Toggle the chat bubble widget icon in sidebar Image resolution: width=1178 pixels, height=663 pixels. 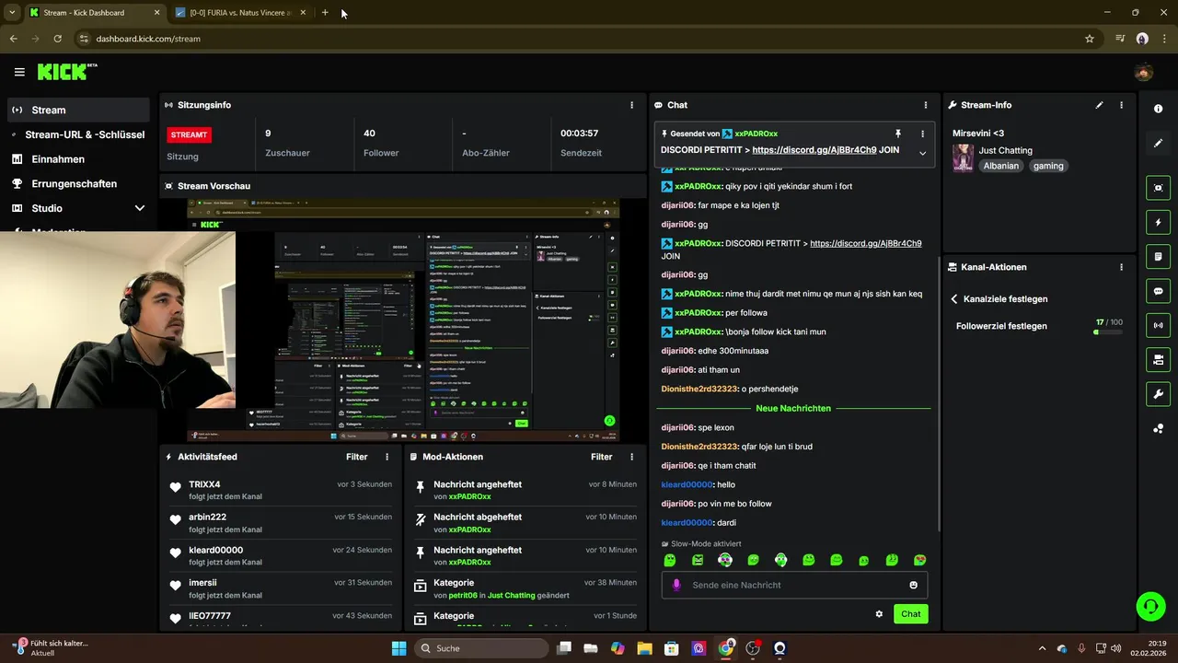tap(1159, 291)
